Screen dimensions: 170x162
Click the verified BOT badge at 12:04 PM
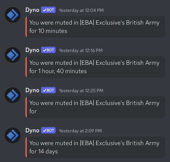(48, 10)
